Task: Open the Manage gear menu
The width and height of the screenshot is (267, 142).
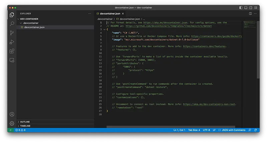Action: [x=12, y=123]
